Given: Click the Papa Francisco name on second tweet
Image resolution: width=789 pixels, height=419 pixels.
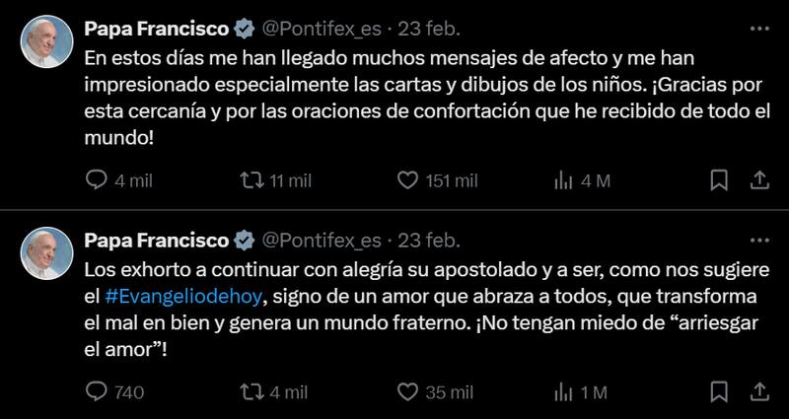Looking at the screenshot, I should click(x=157, y=240).
